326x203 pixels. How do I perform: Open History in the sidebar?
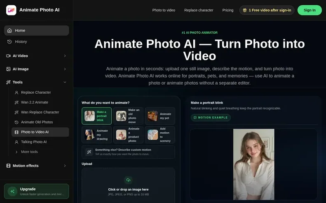pos(36,42)
